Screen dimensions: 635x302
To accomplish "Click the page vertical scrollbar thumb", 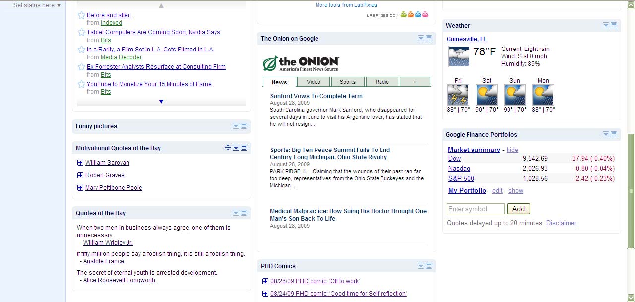I will pos(631,191).
